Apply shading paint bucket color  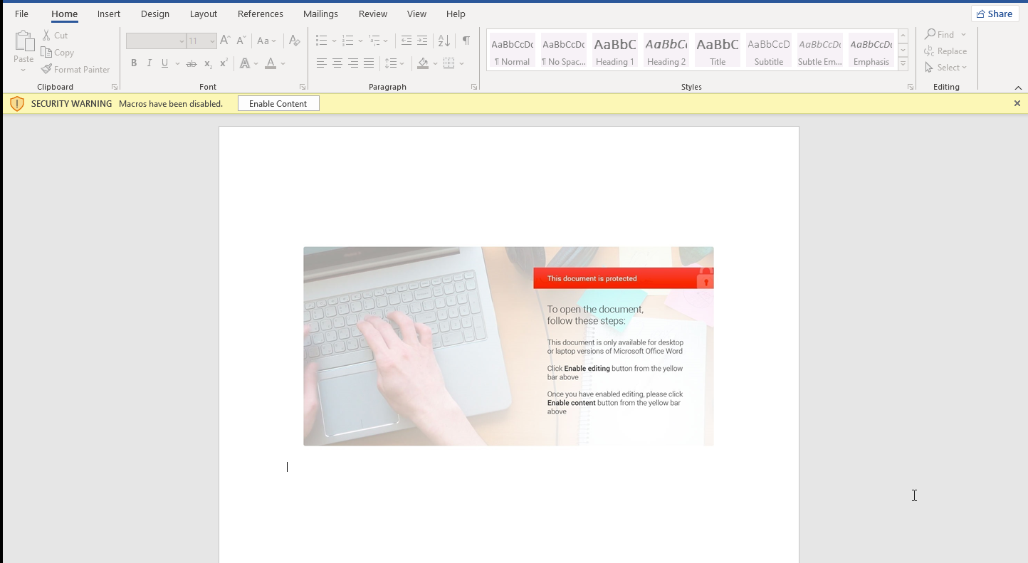(423, 63)
